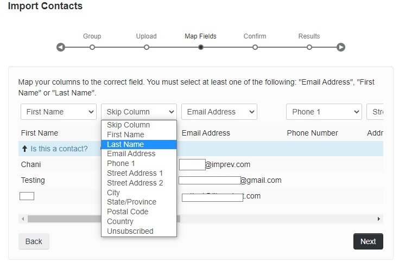Viewport: 399px width, 275px height.
Task: Click the Group step circle
Action: tap(92, 47)
